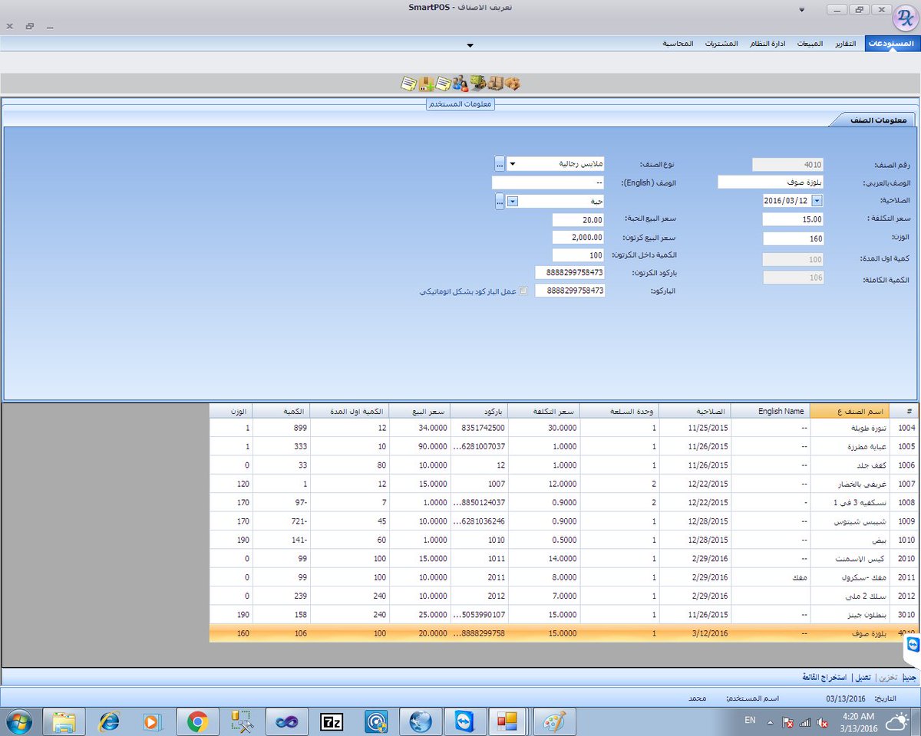The height and width of the screenshot is (736, 921).
Task: Expand the quick access toolbar arrow
Action: tap(470, 45)
